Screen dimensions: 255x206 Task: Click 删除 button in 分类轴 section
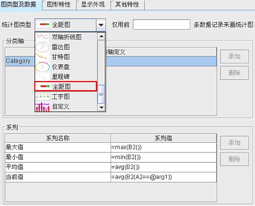click(x=234, y=72)
